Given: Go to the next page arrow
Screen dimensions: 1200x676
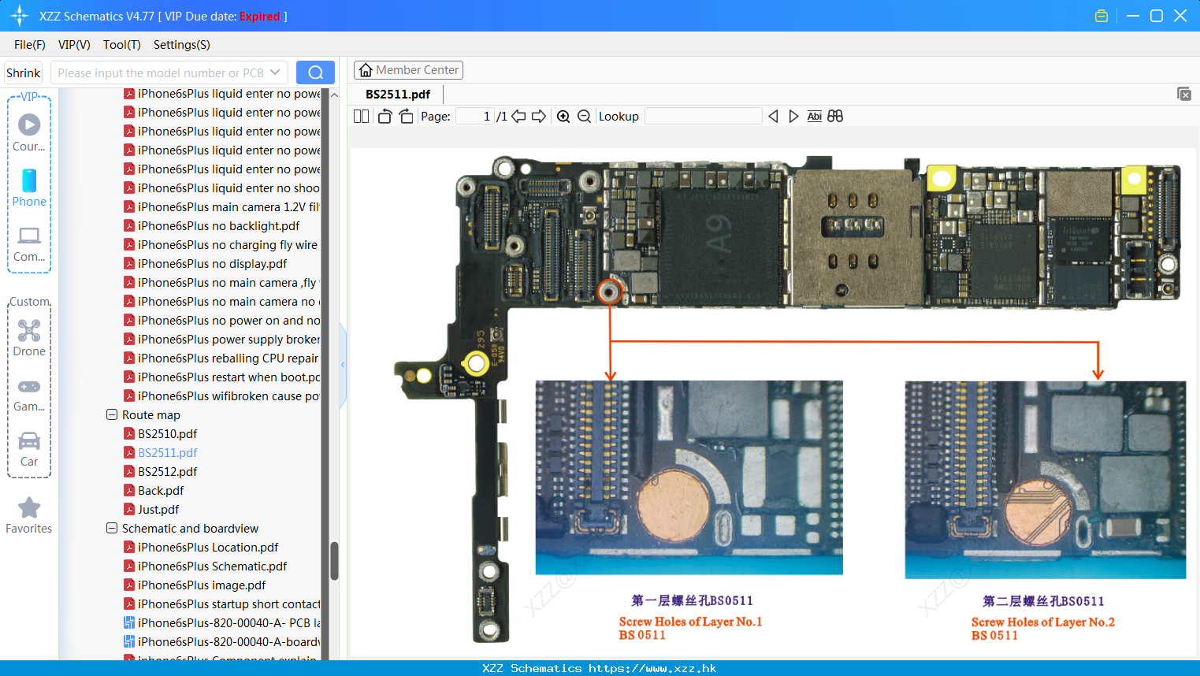Looking at the screenshot, I should [539, 116].
